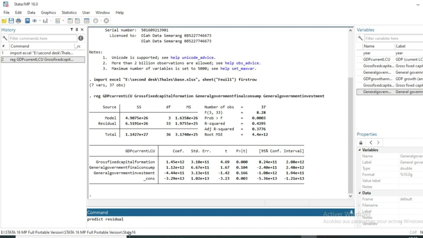The height and width of the screenshot is (238, 423).
Task: Click the grey down-arrow More icon
Action: (x=96, y=21)
